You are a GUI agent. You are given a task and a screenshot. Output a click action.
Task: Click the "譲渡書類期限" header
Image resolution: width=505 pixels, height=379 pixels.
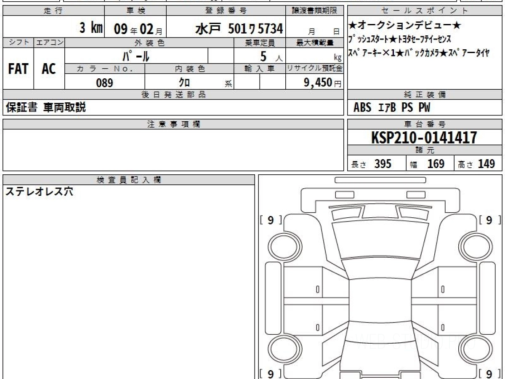coord(314,11)
